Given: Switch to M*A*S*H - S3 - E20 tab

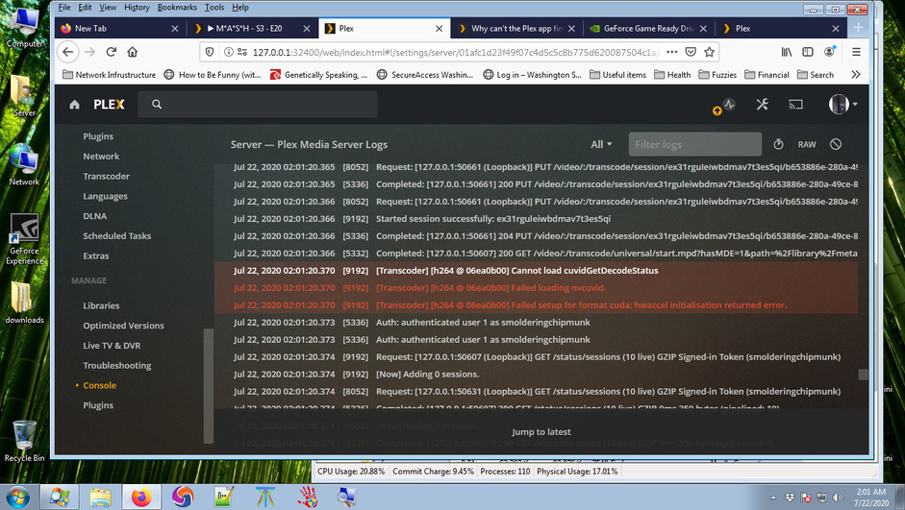Looking at the screenshot, I should click(x=252, y=28).
